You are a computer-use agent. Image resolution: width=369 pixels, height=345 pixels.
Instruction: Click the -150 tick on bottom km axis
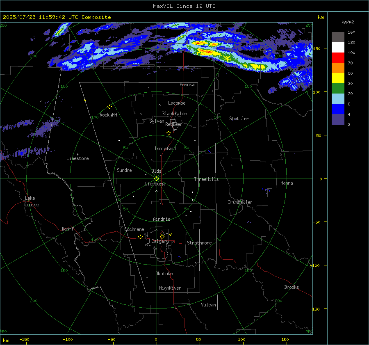(x=24, y=339)
